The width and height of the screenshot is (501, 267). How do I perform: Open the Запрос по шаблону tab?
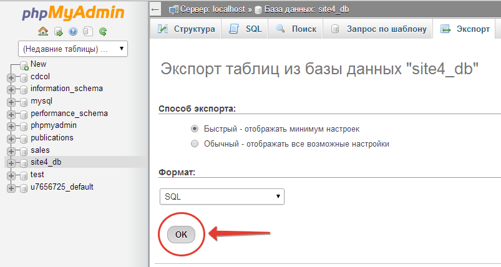(379, 29)
